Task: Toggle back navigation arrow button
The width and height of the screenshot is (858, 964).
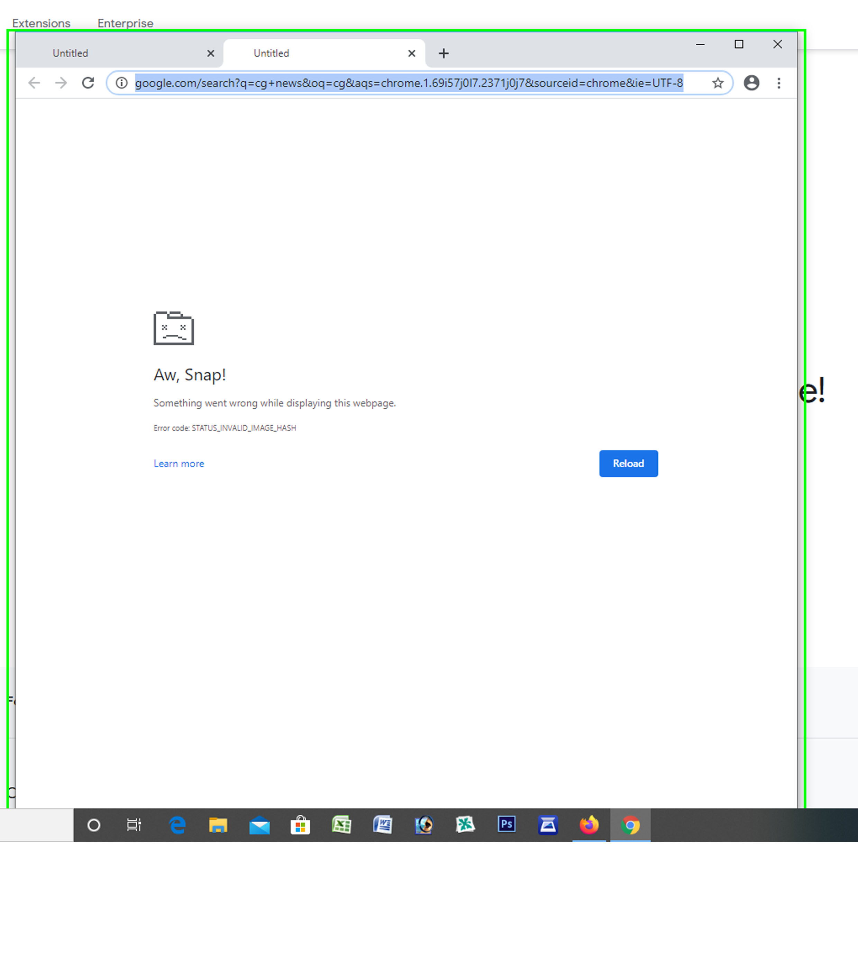Action: (x=33, y=83)
